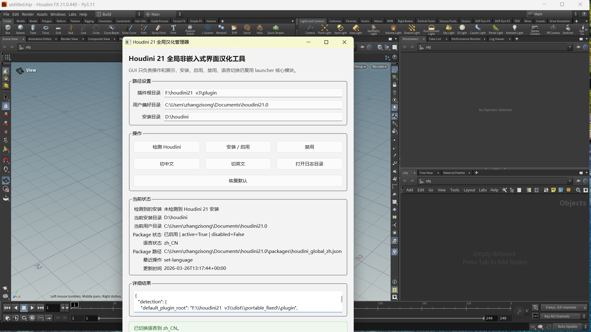Viewport: 591px width, 332px height.
Task: Select the Null shelf tool
Action: [x=71, y=30]
